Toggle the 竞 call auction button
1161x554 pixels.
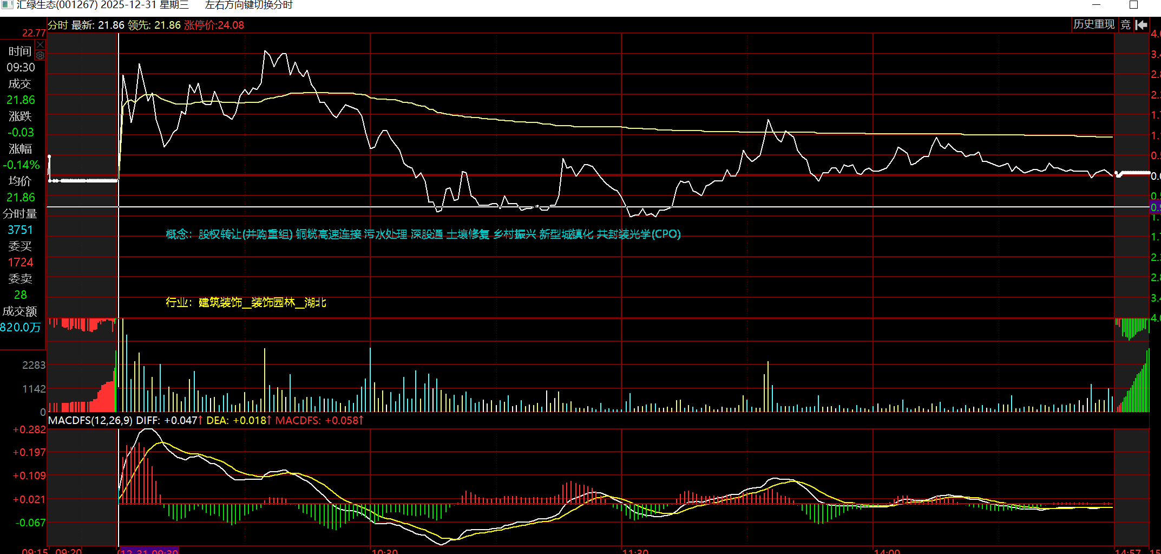(1126, 25)
